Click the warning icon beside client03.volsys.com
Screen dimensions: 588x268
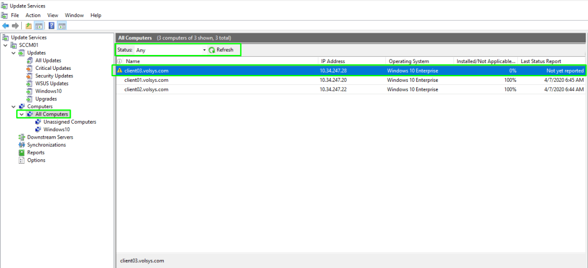tap(119, 70)
